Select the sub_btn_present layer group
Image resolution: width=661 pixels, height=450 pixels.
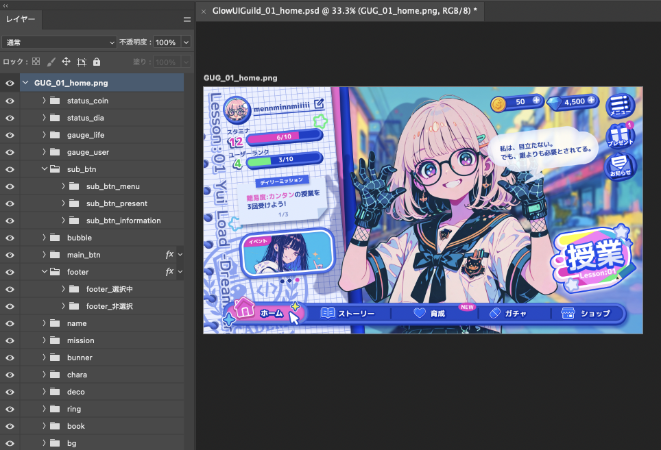click(117, 203)
